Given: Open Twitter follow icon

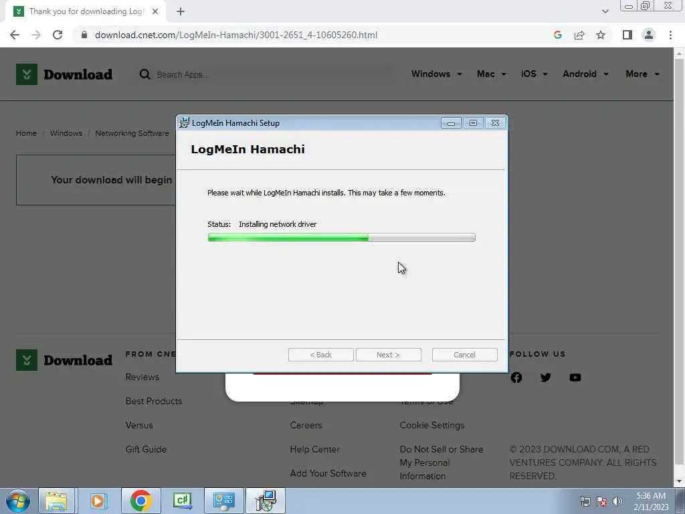Looking at the screenshot, I should 545,377.
